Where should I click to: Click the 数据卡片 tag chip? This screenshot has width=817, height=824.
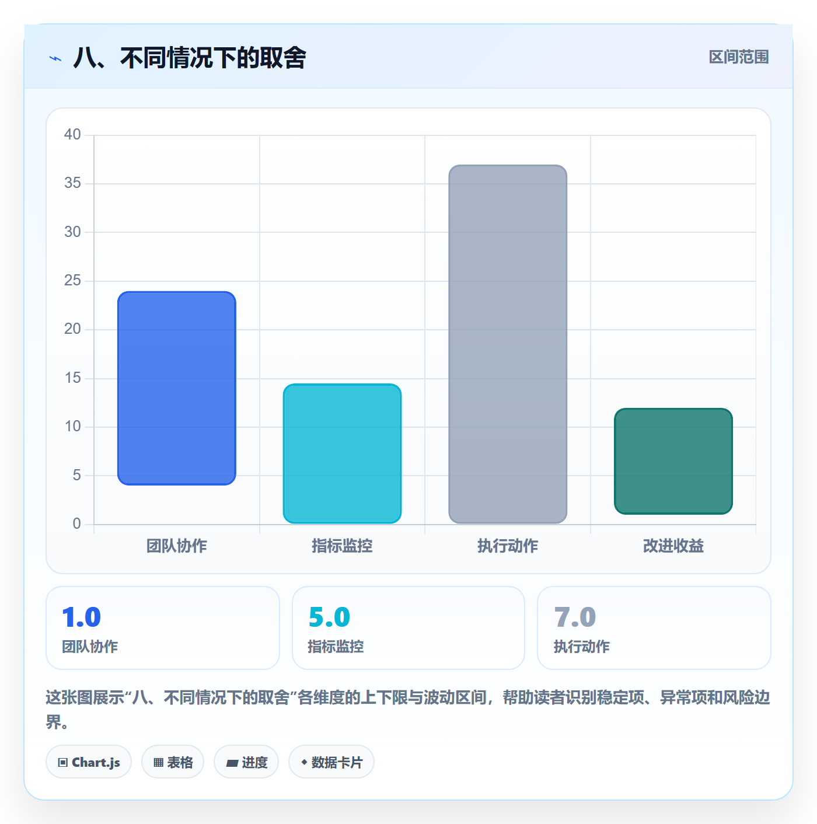[x=331, y=762]
